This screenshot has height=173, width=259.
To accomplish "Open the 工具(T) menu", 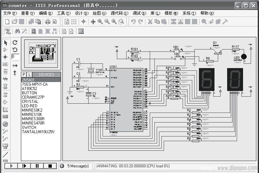I will point(64,13).
